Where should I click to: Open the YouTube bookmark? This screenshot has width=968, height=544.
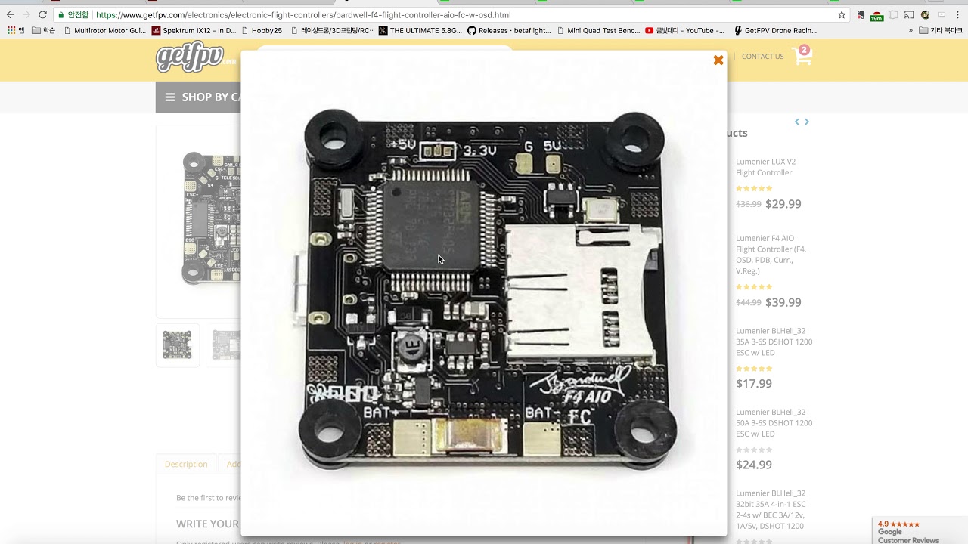coord(685,31)
